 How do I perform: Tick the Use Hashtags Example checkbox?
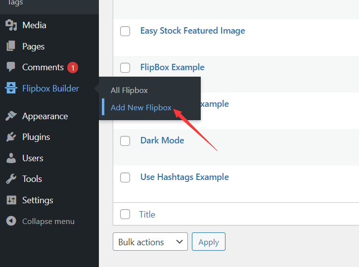click(x=125, y=177)
